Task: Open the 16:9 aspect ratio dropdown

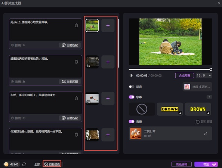Action: tap(204, 75)
